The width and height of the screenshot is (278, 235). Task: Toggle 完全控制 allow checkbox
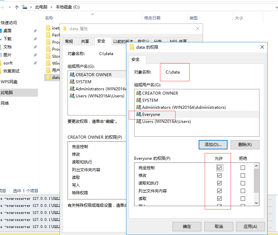(x=219, y=168)
